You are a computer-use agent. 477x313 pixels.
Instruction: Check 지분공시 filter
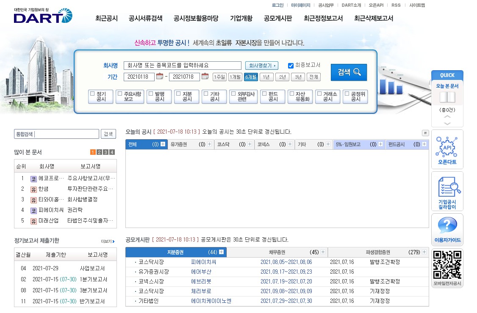point(178,93)
